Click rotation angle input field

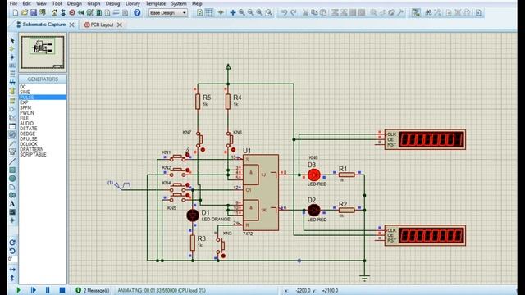(13, 259)
